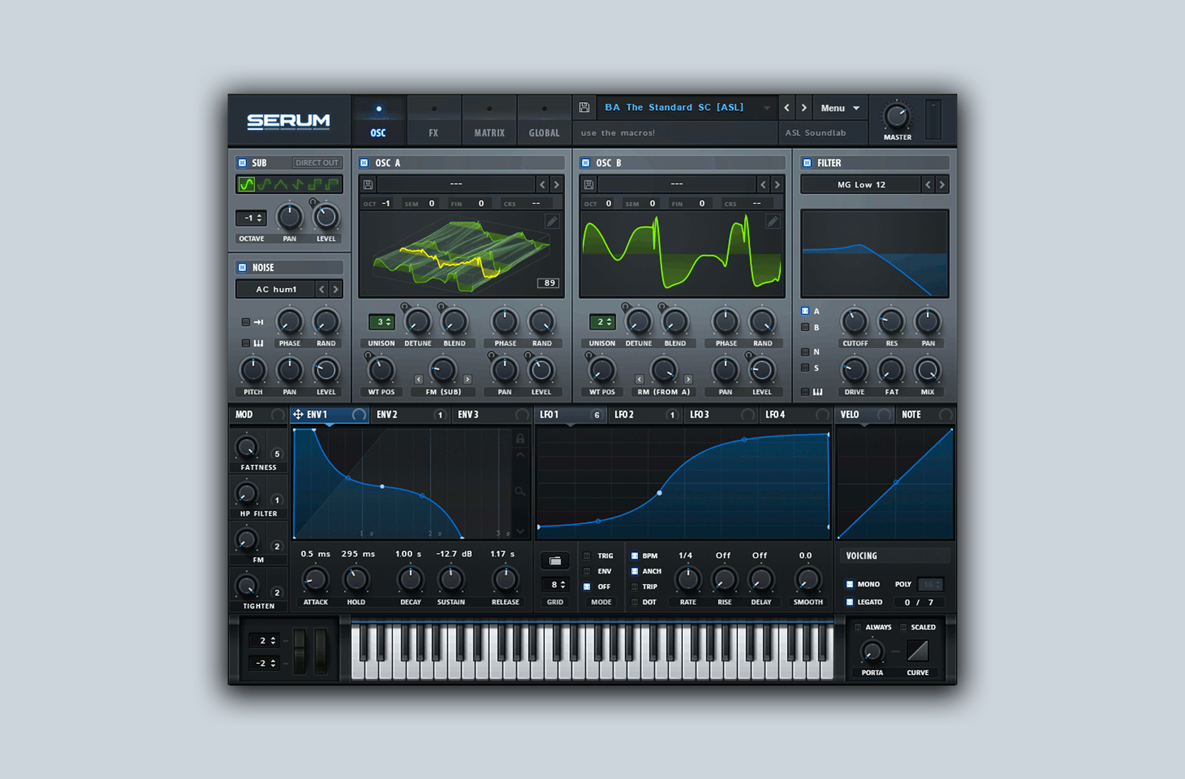Click OSC A wavetable 3D display
Screen dimensions: 1185x779
[461, 254]
